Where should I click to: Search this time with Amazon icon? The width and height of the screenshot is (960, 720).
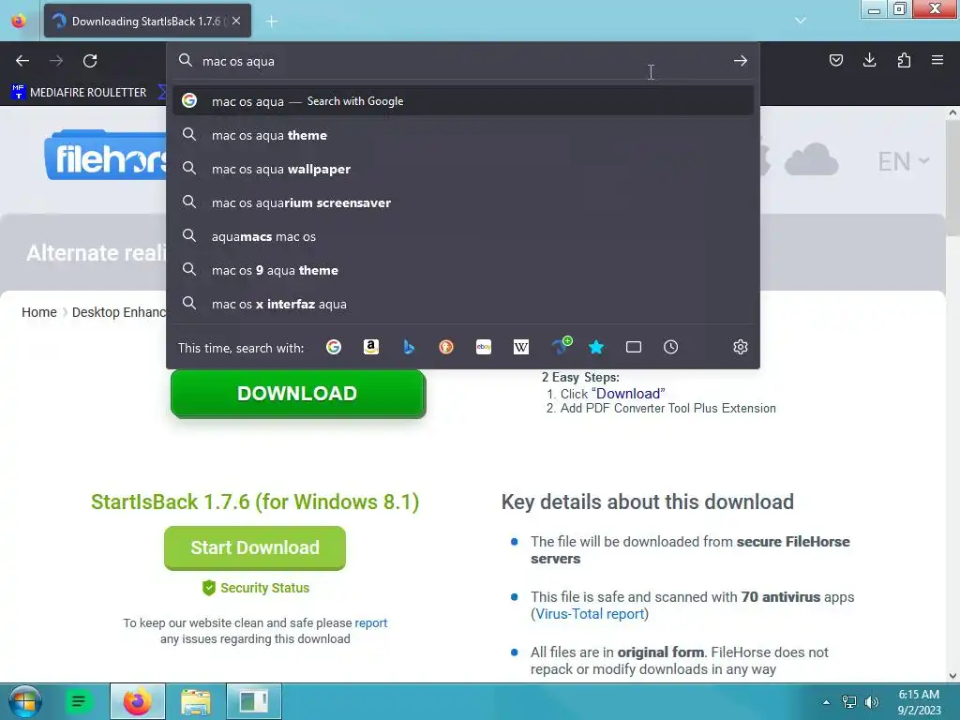(x=371, y=347)
